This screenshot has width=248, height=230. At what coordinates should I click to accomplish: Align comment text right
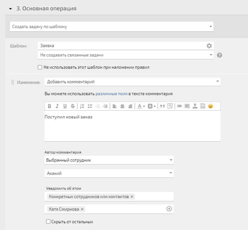click(x=130, y=106)
